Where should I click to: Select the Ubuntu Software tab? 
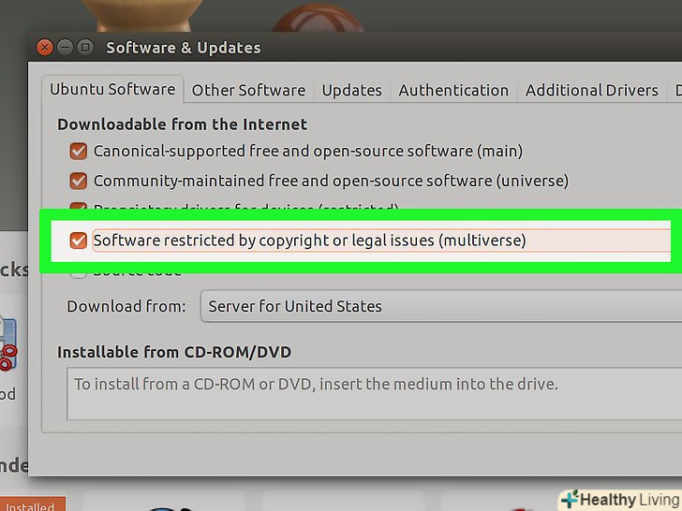coord(112,90)
